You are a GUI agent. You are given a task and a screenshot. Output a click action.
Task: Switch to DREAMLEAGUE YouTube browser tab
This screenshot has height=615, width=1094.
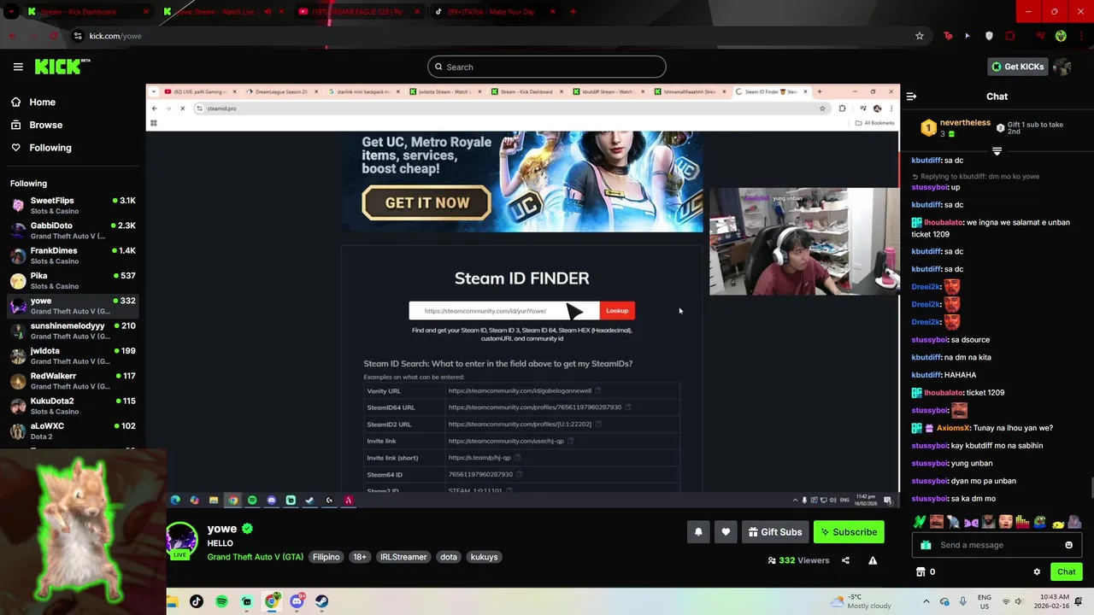pyautogui.click(x=357, y=12)
